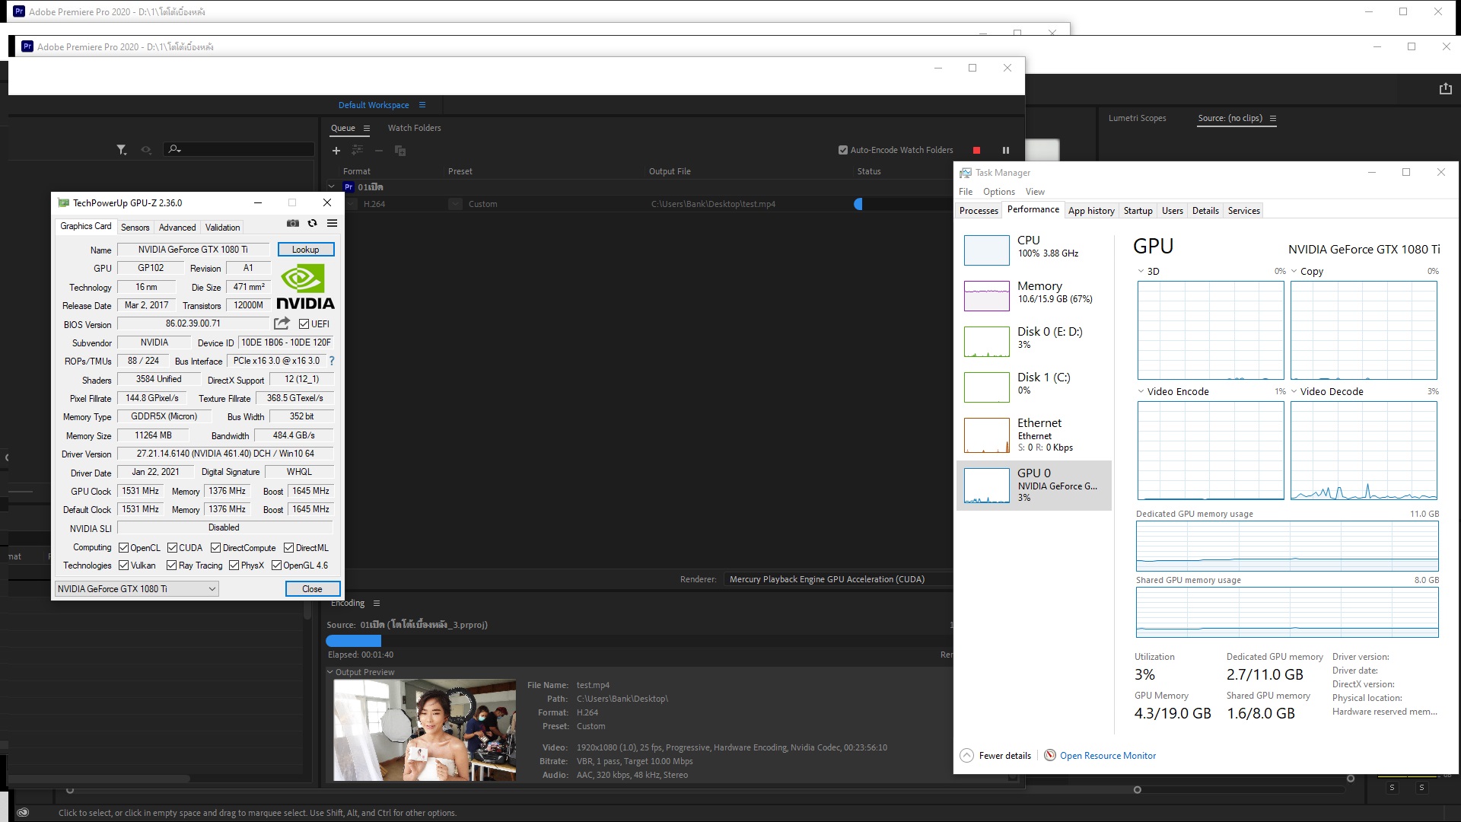This screenshot has height=822, width=1461.
Task: Select Disk 0 (E: D:) in Task Manager
Action: 1033,341
